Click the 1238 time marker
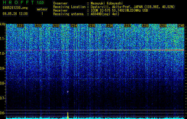This screenshot has height=119, width=187. point(145,26)
